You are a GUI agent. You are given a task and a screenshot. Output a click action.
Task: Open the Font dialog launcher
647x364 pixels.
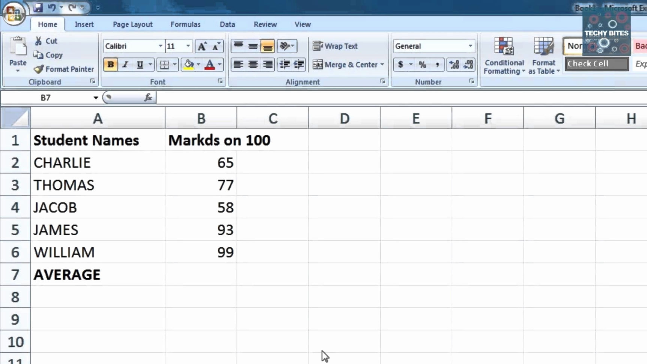point(220,81)
